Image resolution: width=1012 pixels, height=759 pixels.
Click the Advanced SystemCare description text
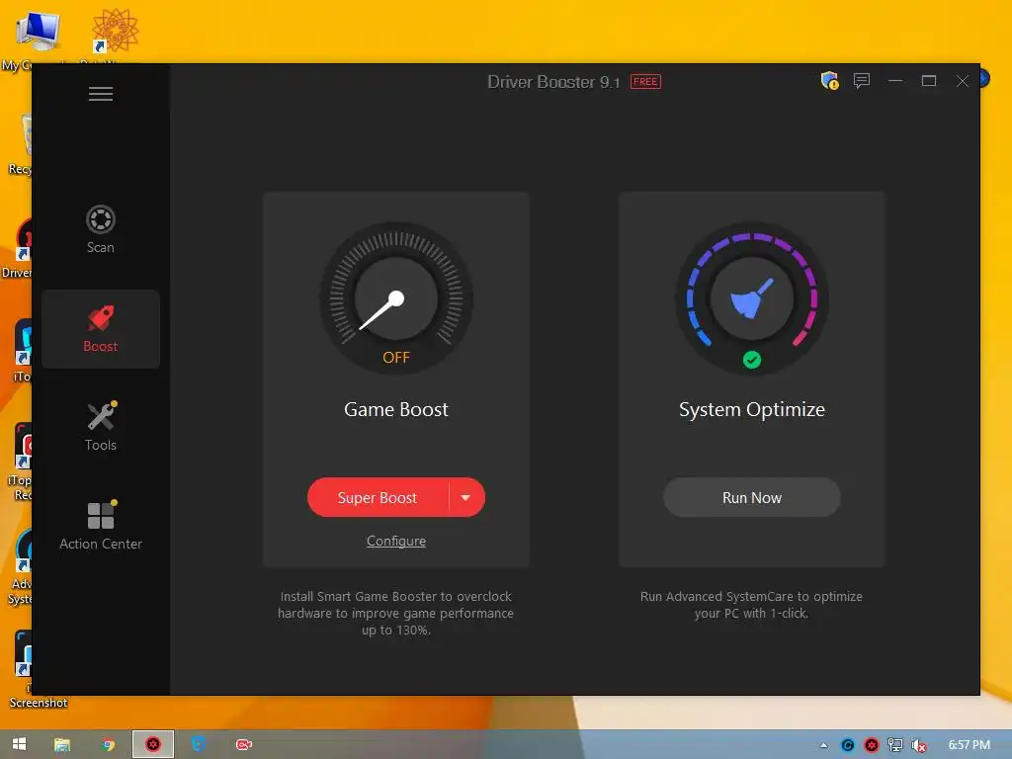click(x=751, y=605)
